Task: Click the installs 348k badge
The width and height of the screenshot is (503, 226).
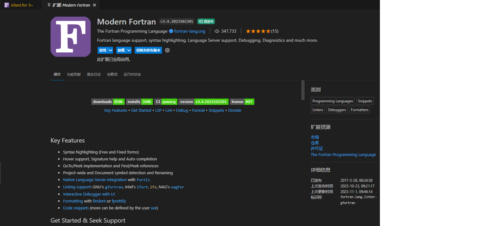Action: click(x=139, y=102)
